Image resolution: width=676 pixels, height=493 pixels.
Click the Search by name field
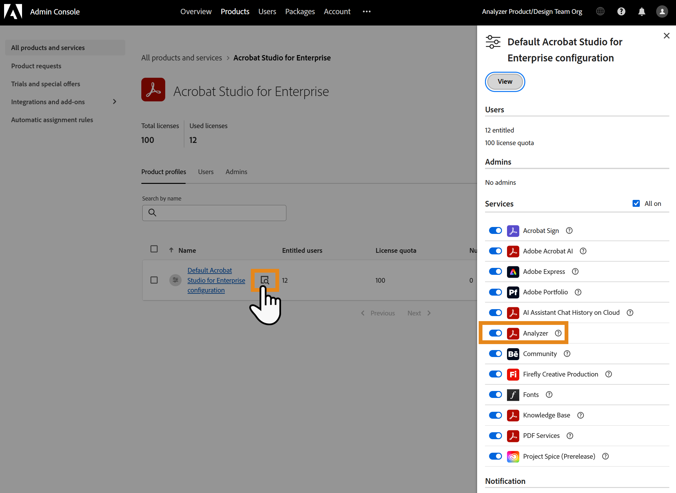tap(214, 213)
